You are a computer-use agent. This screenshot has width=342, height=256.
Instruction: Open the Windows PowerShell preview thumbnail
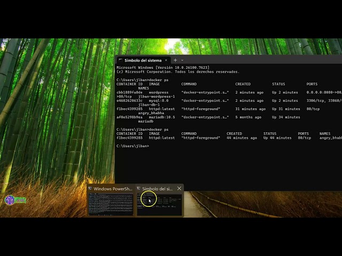click(x=111, y=203)
